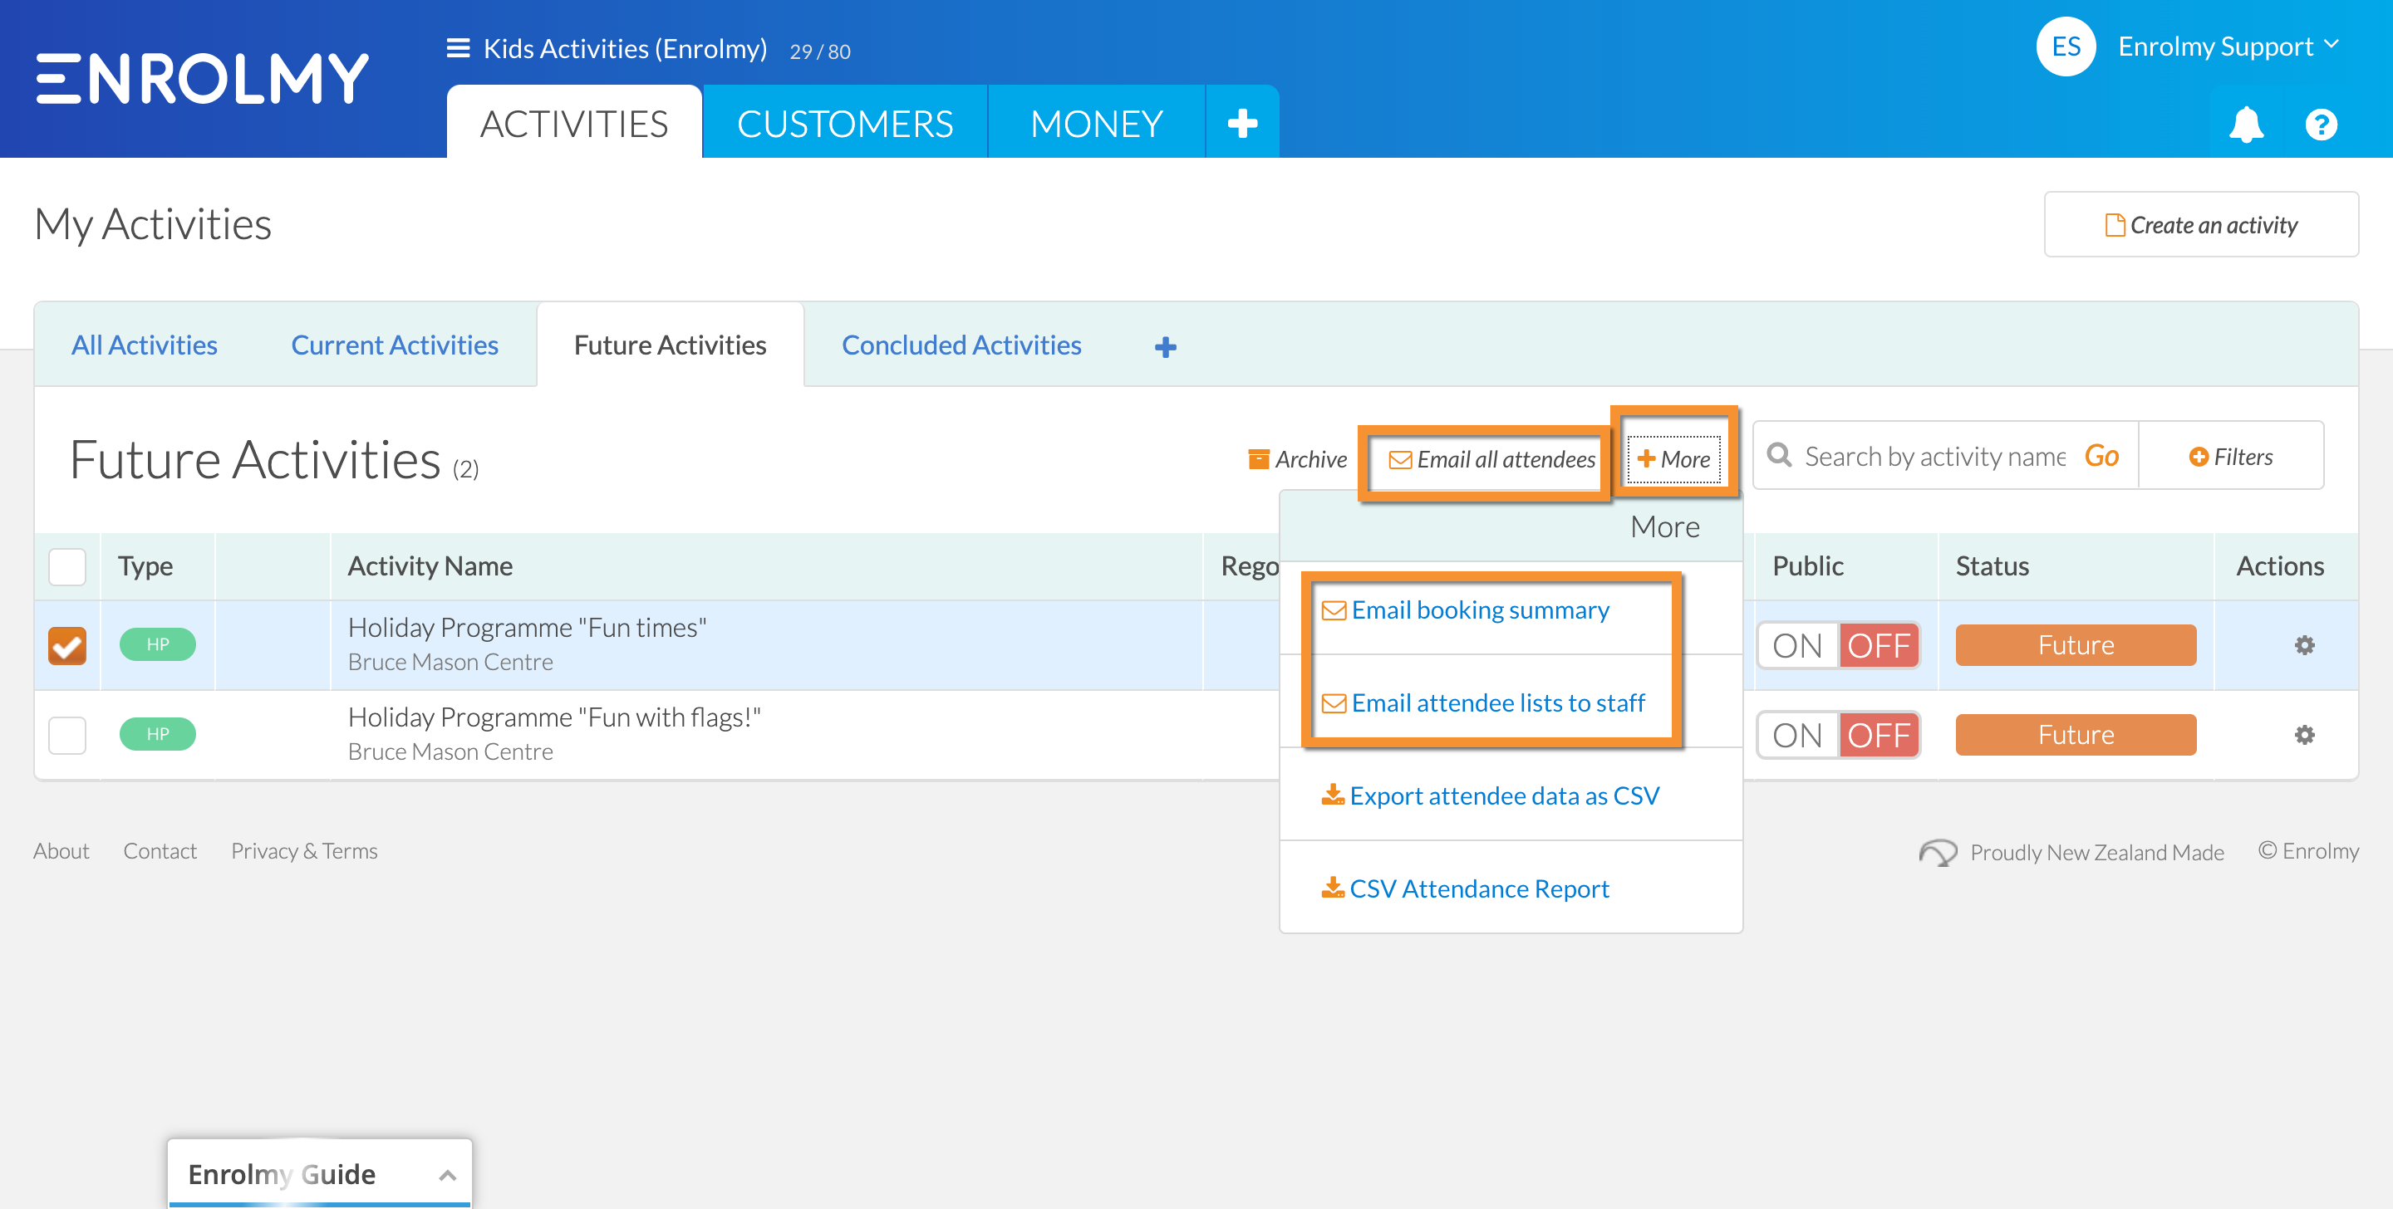Select Email booking summary

coord(1465,610)
